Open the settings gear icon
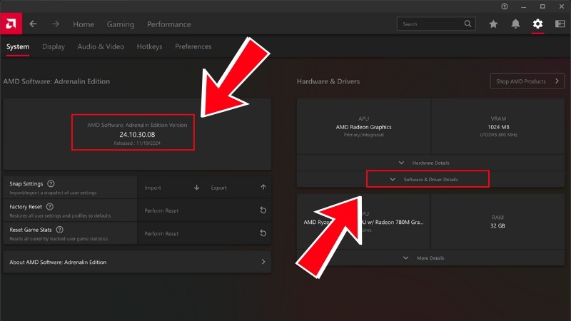The width and height of the screenshot is (571, 321). 537,24
